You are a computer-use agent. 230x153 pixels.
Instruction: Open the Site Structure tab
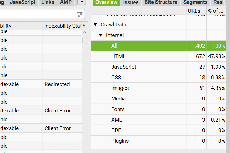point(161,2)
